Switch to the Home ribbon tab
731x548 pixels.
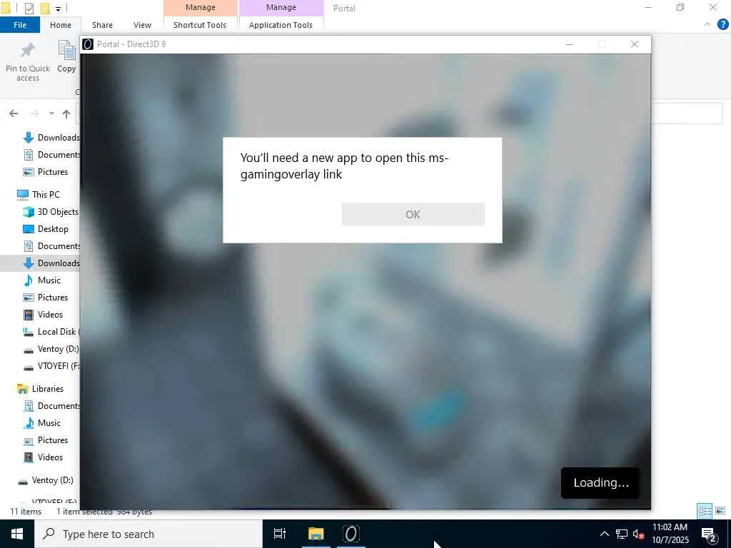pos(61,25)
